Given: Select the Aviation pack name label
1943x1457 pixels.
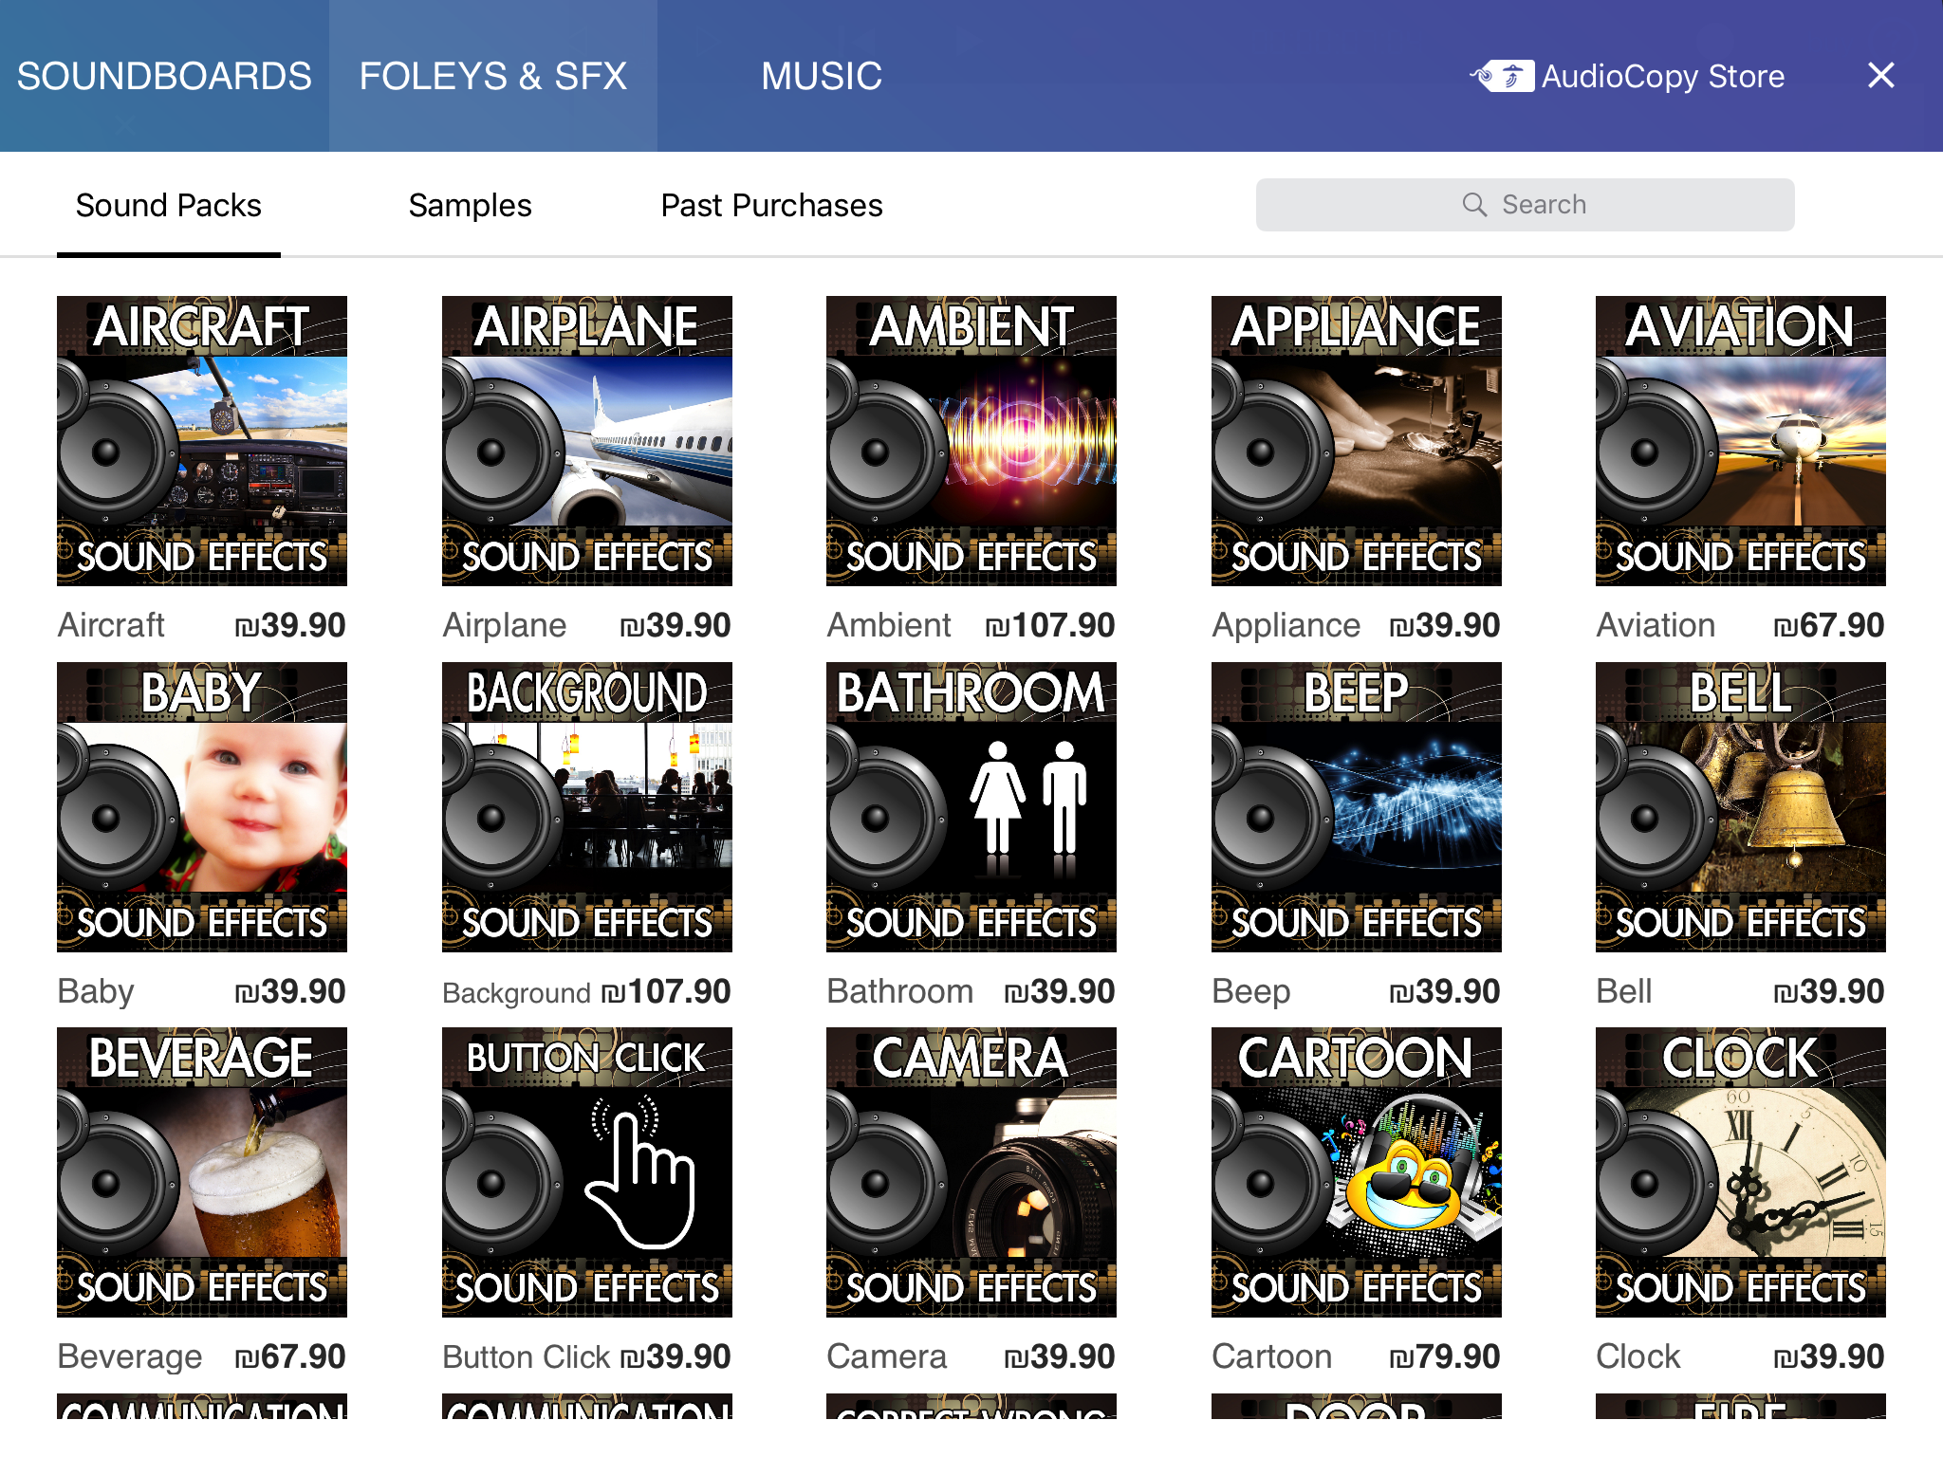Looking at the screenshot, I should (x=1656, y=625).
